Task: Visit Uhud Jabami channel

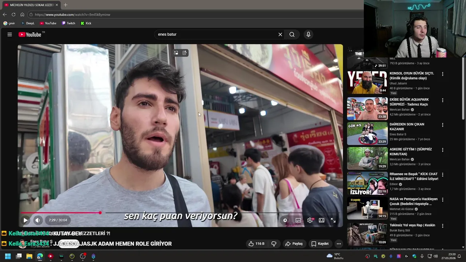Action: (399, 83)
